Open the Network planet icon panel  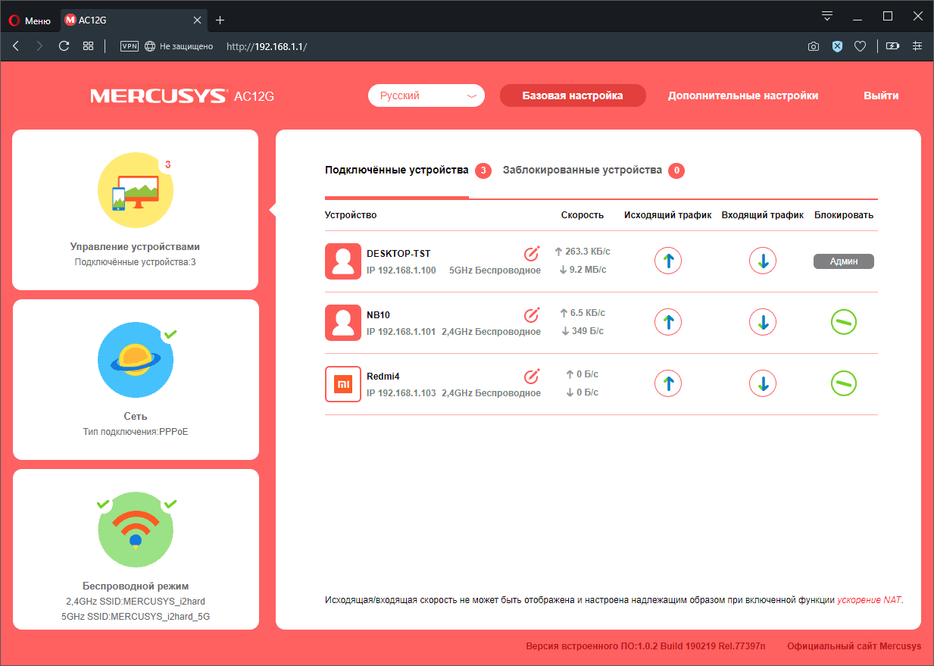coord(136,361)
